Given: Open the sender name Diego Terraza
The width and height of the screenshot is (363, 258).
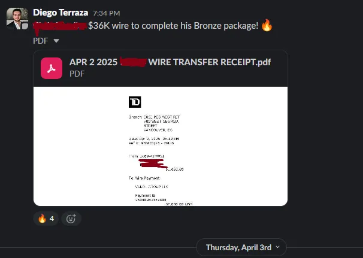Looking at the screenshot, I should (x=60, y=13).
